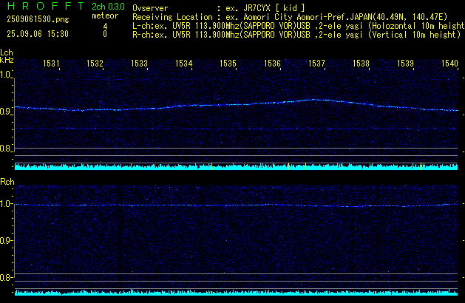The width and height of the screenshot is (465, 303).
Task: Click the 1540 time axis label
Action: (x=449, y=64)
